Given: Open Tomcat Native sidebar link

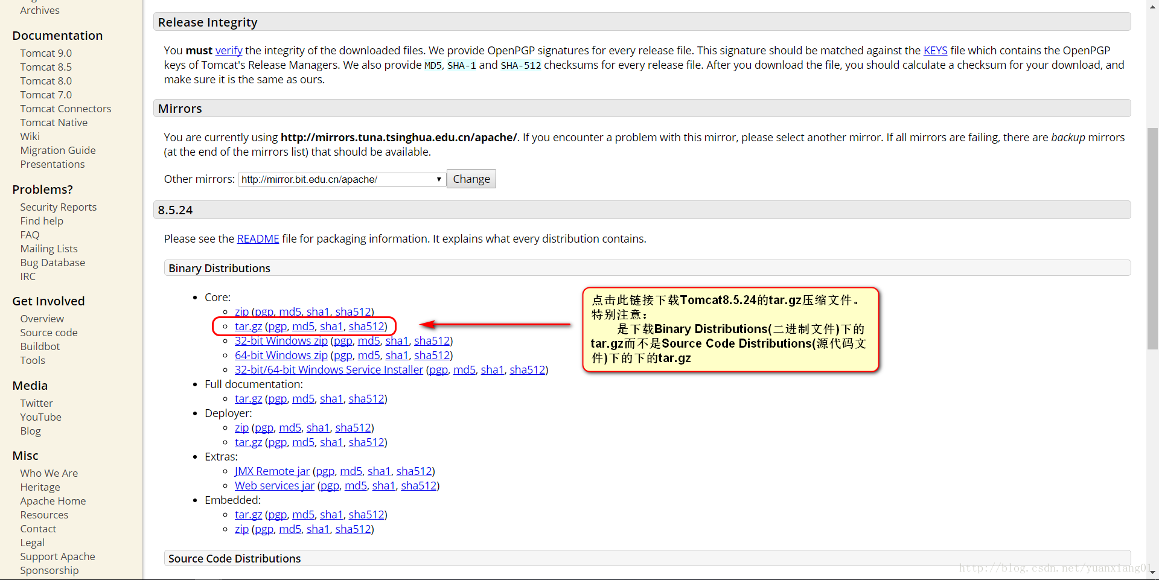Looking at the screenshot, I should tap(54, 123).
